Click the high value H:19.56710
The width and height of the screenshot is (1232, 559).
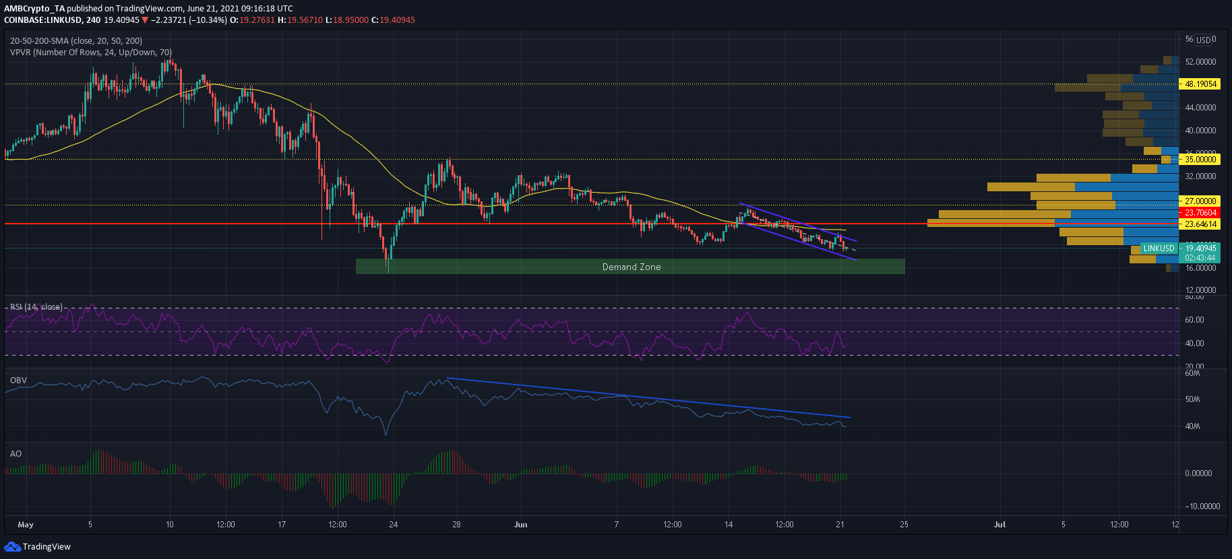[x=300, y=20]
